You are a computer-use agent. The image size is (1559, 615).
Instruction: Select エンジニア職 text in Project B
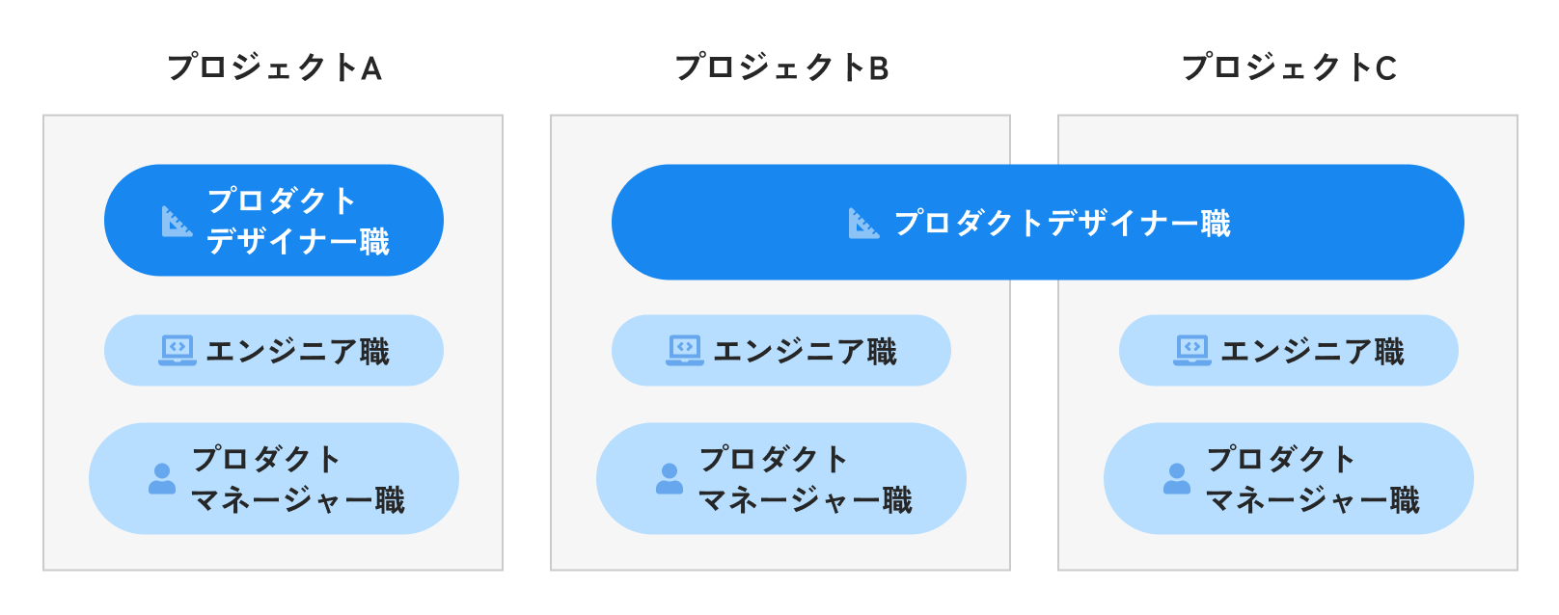[806, 352]
